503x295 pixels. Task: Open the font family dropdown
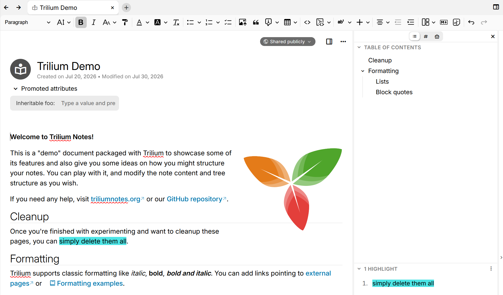(x=109, y=22)
